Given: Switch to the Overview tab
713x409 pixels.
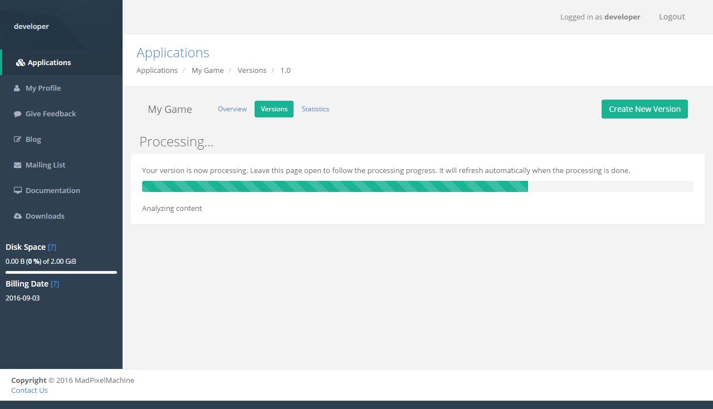Looking at the screenshot, I should click(x=232, y=109).
